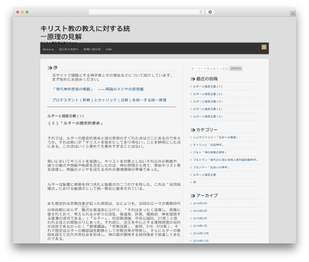Open recent post ルターと福音主義（7） in sidebar
The image size is (309, 262).
pyautogui.click(x=208, y=87)
